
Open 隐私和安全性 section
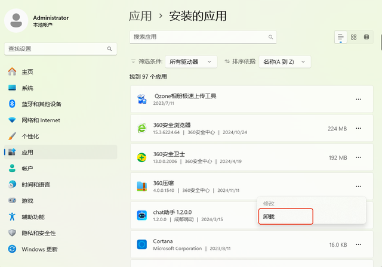(61, 233)
